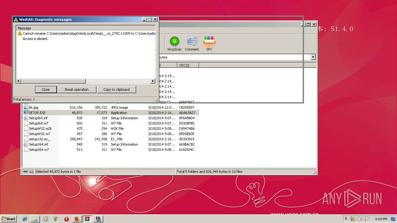Select the setupx32.ex_ file row
This screenshot has width=397, height=223.
(111, 139)
